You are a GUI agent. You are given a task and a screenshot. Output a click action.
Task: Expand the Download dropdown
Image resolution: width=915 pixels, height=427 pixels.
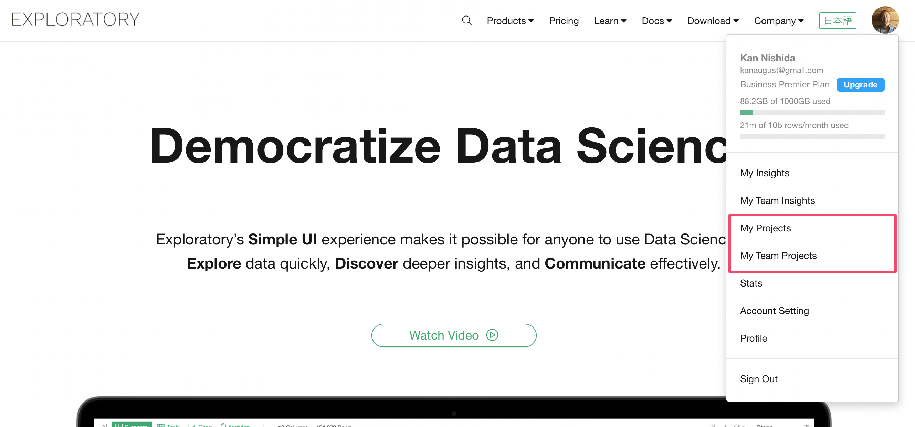(x=713, y=21)
